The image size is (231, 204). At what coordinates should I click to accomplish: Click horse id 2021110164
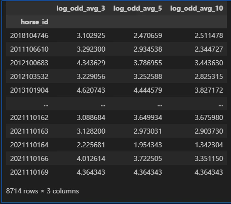coord(29,145)
